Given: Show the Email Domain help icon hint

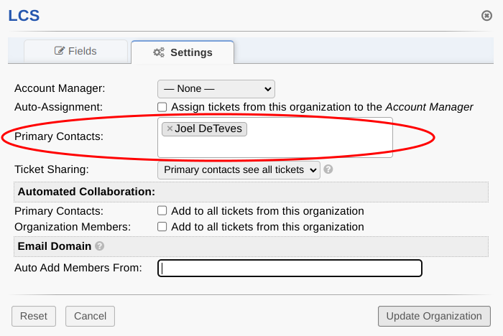Looking at the screenshot, I should (x=100, y=246).
